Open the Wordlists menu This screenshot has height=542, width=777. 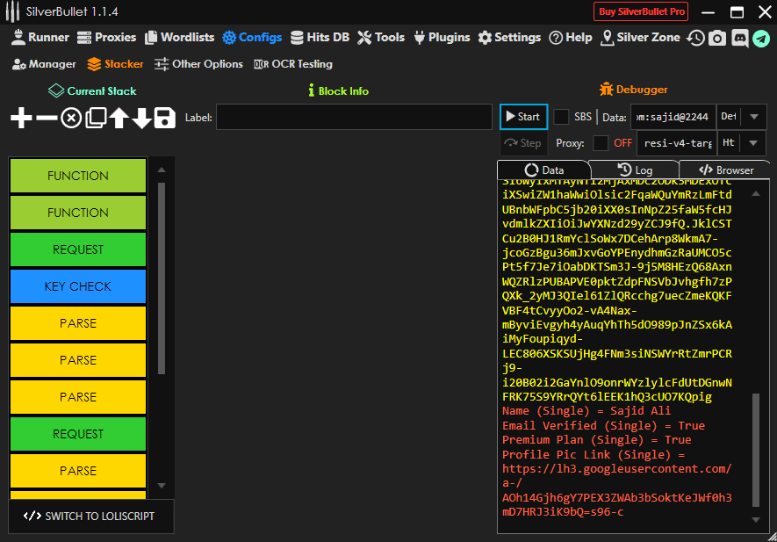click(180, 38)
